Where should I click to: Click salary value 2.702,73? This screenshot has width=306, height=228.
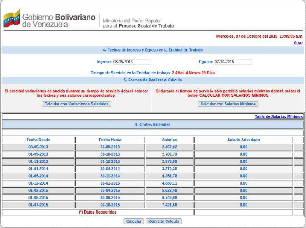click(x=170, y=154)
